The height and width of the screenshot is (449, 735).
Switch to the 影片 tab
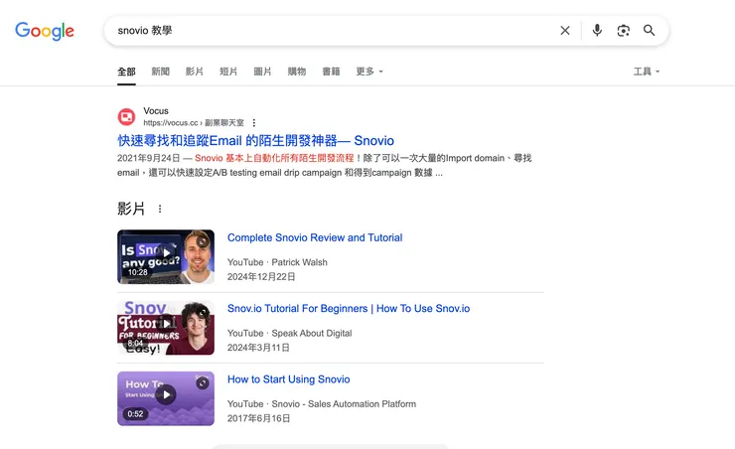click(x=195, y=72)
